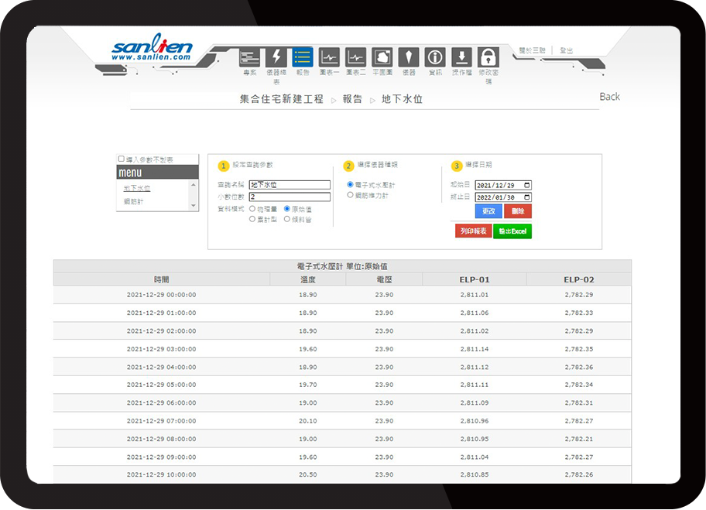
Task: Open 修改密碼 password settings icon
Action: (x=487, y=58)
